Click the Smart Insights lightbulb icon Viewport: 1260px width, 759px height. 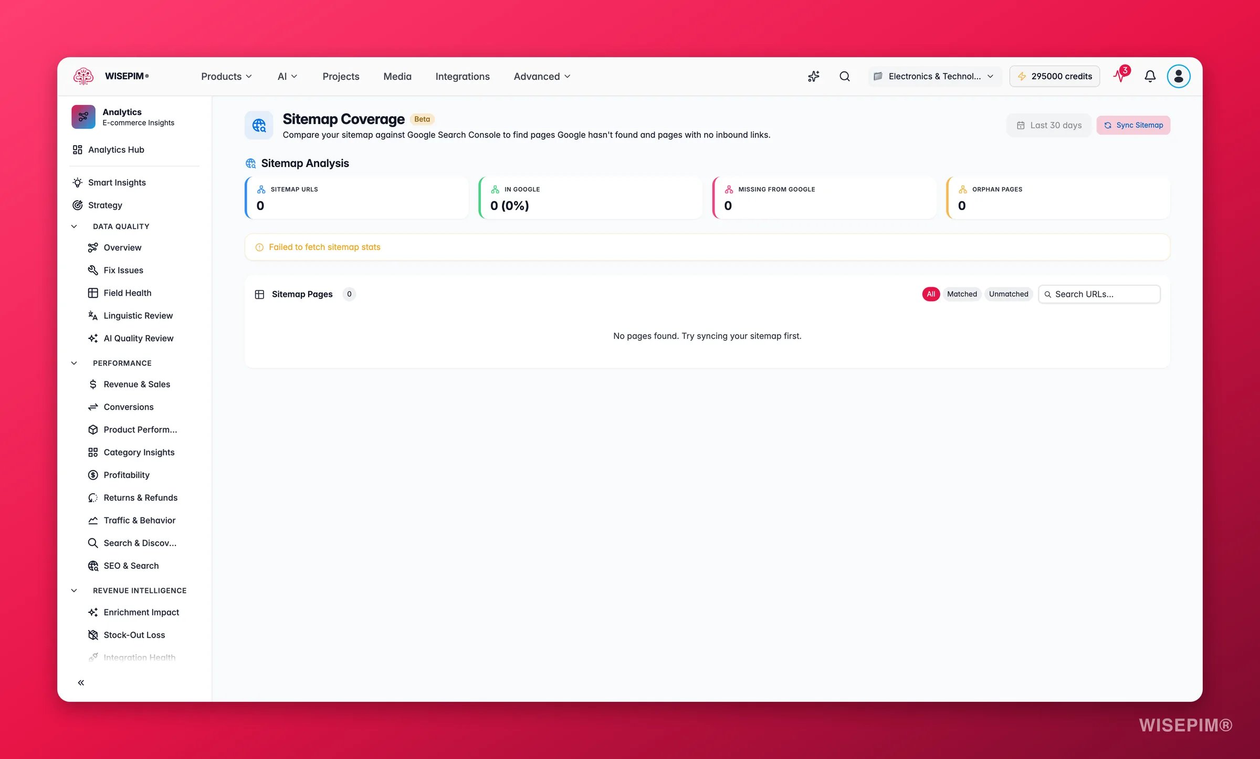coord(77,182)
